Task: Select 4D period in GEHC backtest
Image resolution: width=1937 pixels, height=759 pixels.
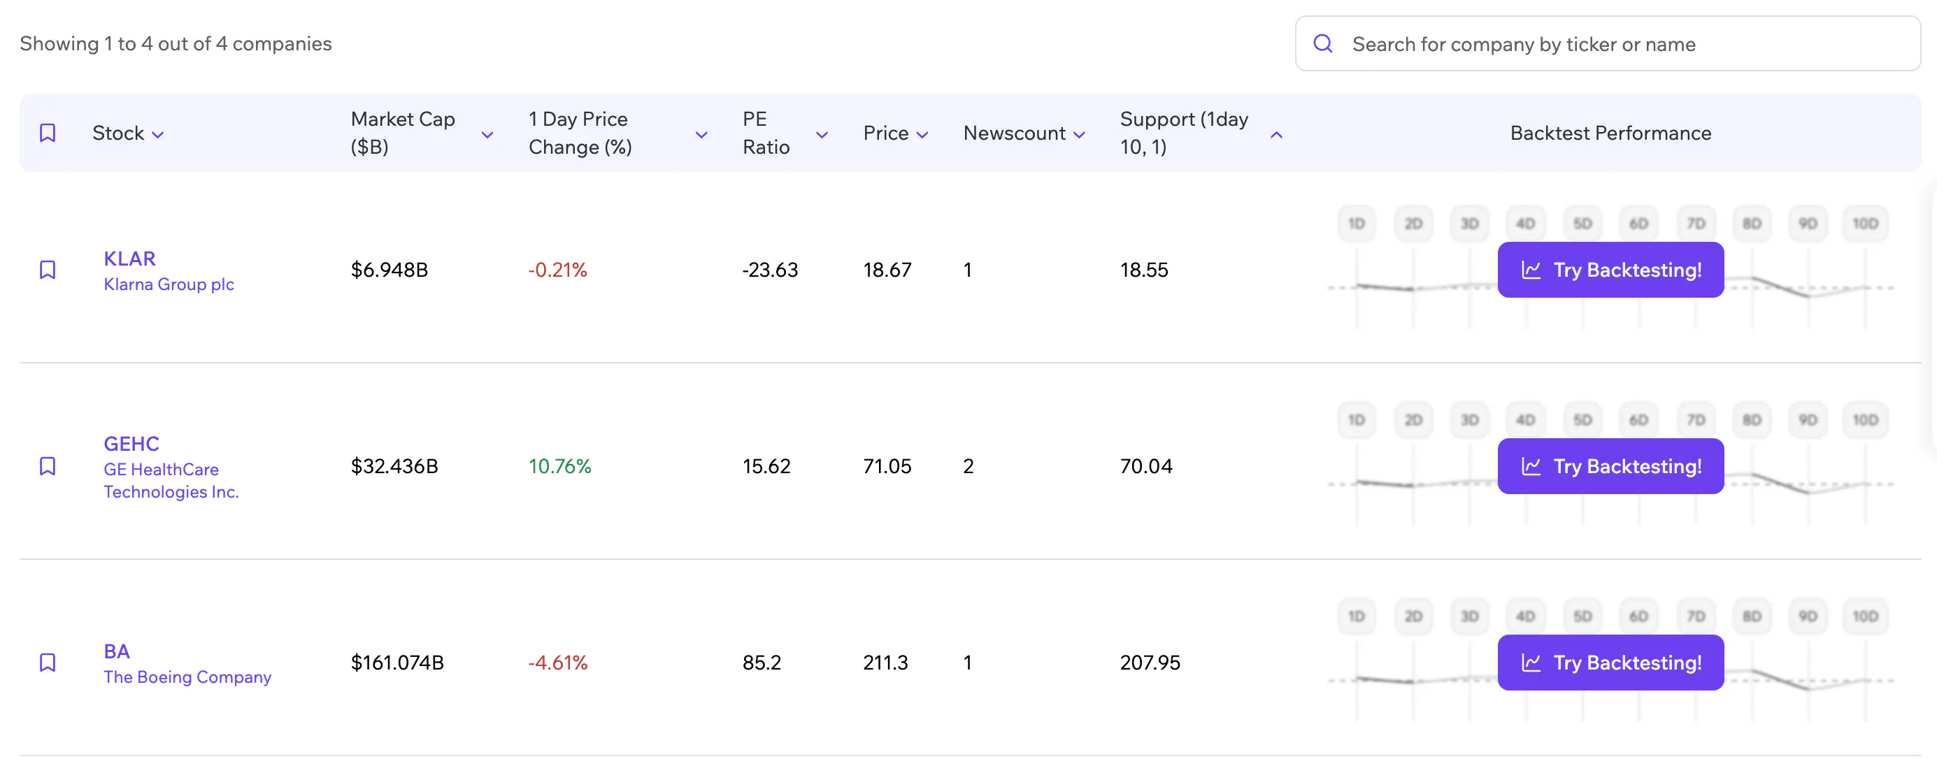Action: (1526, 419)
